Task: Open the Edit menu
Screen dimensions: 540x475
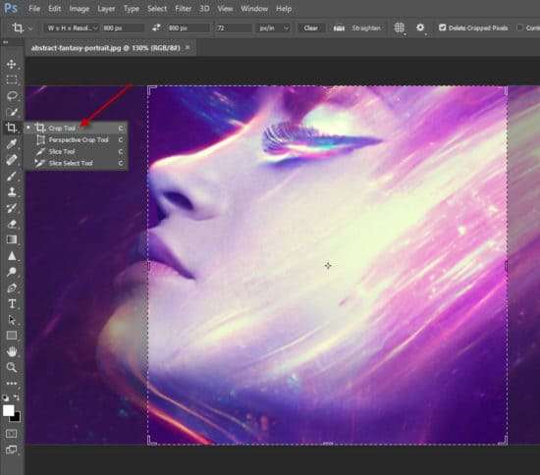Action: [54, 9]
